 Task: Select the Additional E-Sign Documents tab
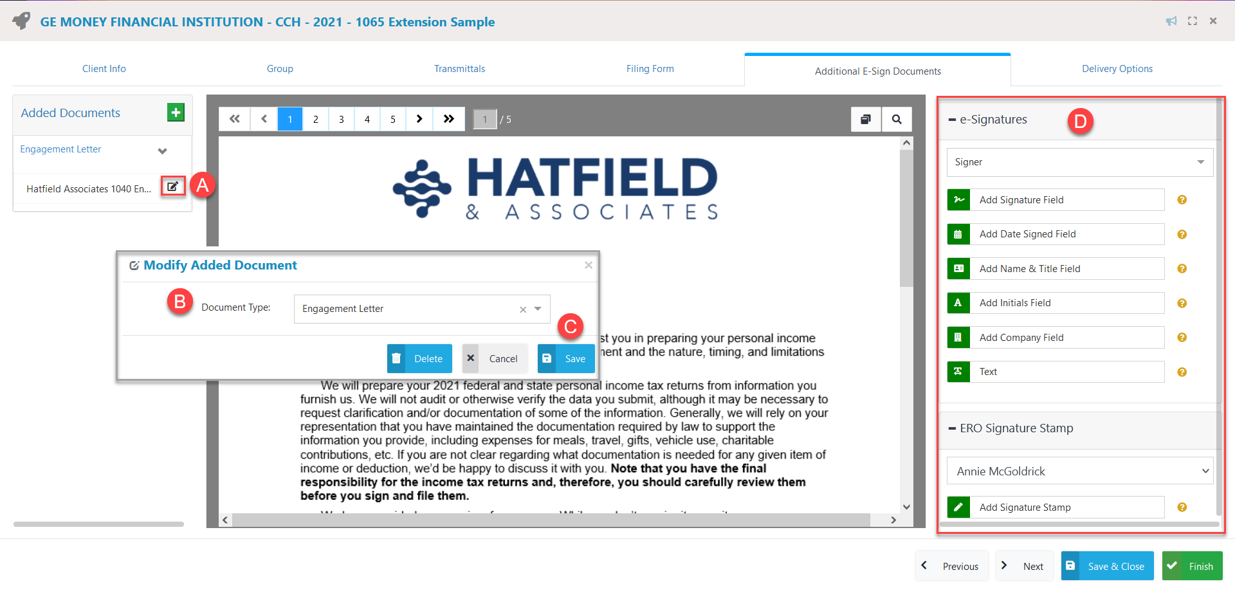click(877, 71)
